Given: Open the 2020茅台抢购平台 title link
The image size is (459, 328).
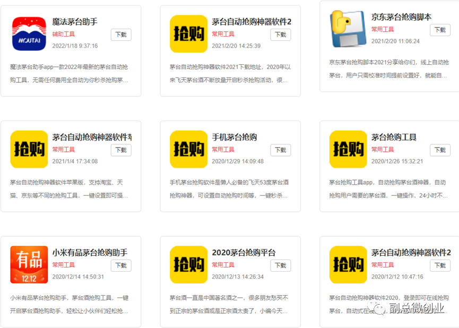Looking at the screenshot, I should click(244, 253).
